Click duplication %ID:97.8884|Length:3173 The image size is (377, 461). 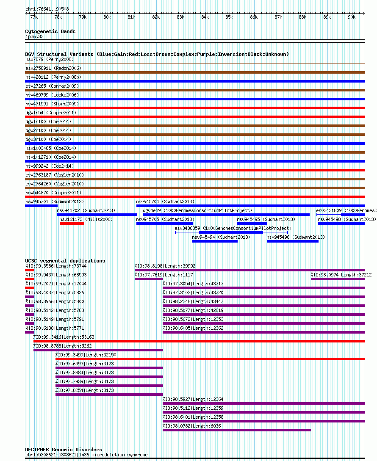[x=85, y=373]
